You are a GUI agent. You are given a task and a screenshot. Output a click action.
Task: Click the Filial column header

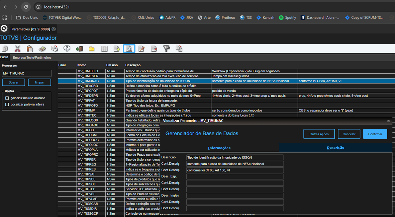[x=62, y=65]
